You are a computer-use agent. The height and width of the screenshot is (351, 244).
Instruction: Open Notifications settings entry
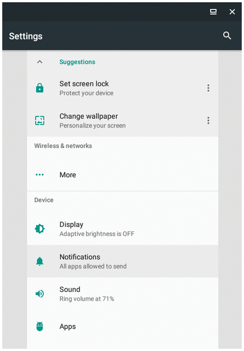click(x=123, y=261)
